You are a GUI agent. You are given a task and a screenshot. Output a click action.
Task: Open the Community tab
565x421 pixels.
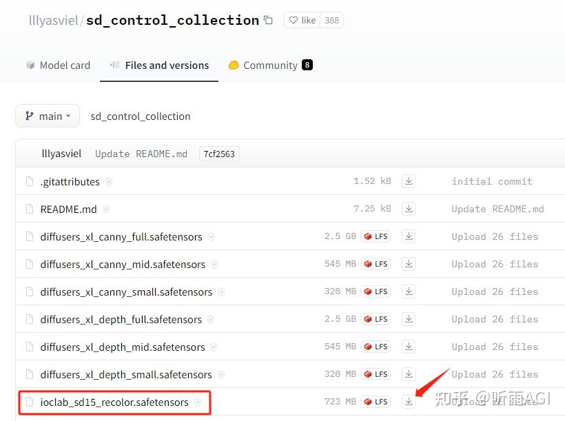(x=271, y=65)
